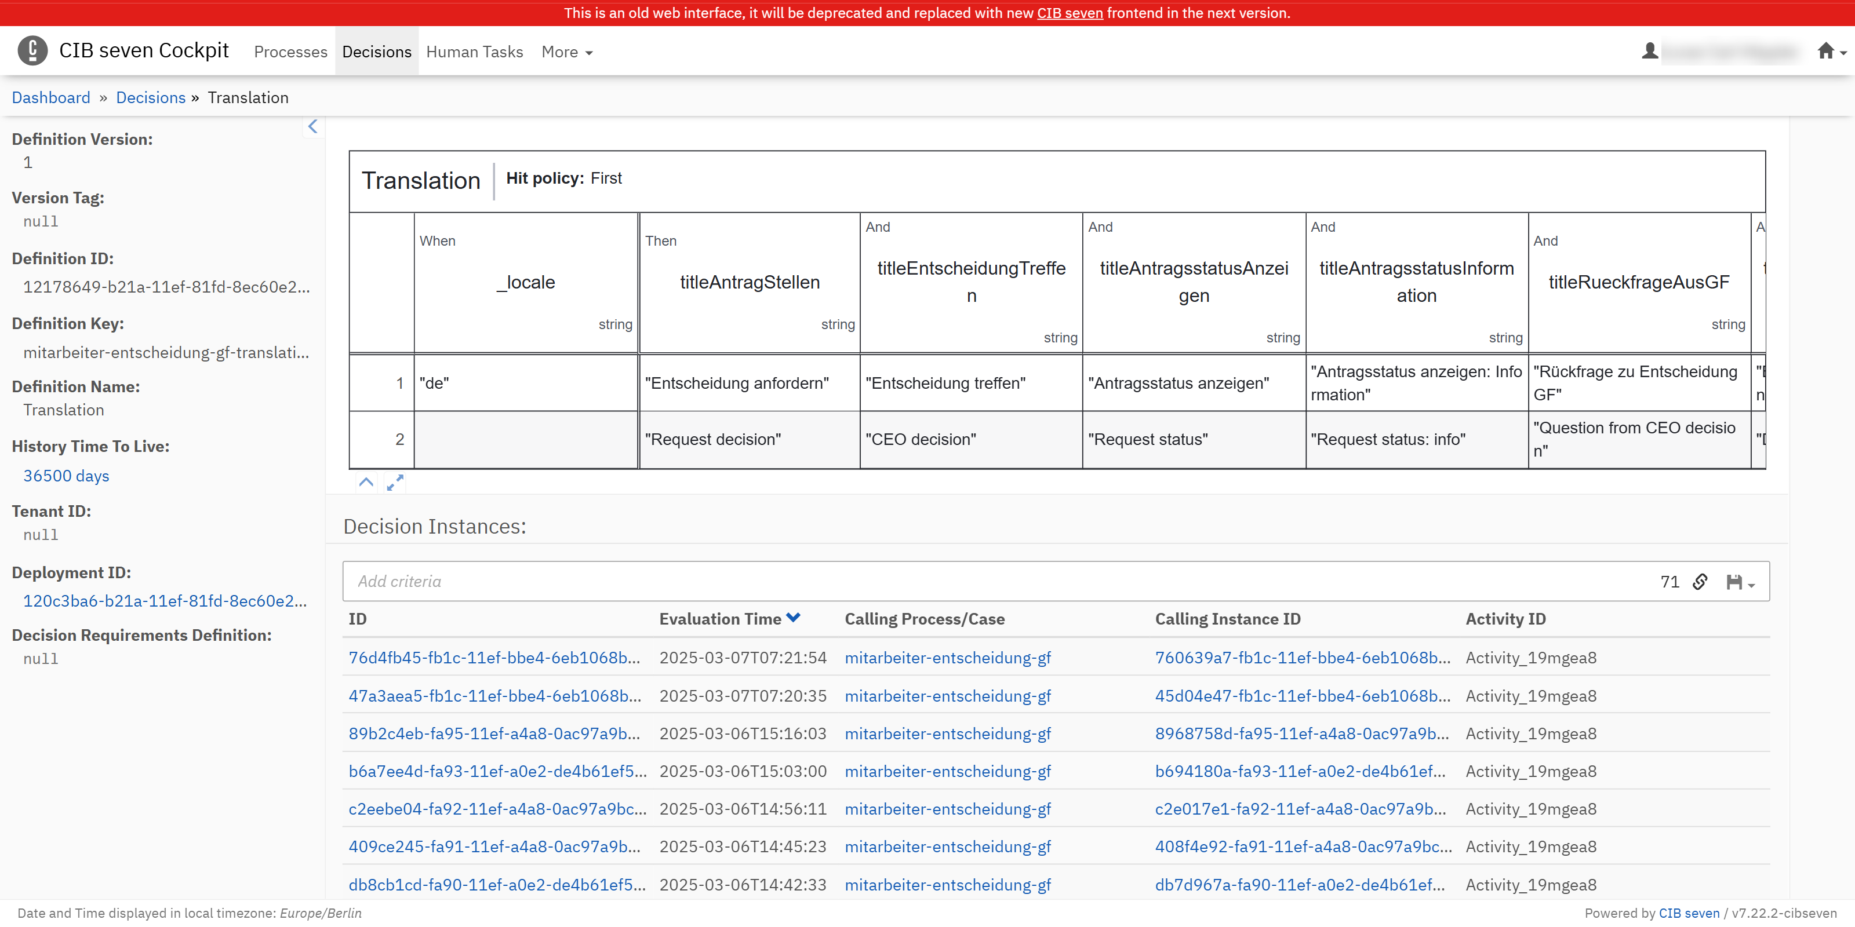Edit the 36500 days history time to live
Image resolution: width=1855 pixels, height=927 pixels.
click(x=66, y=476)
